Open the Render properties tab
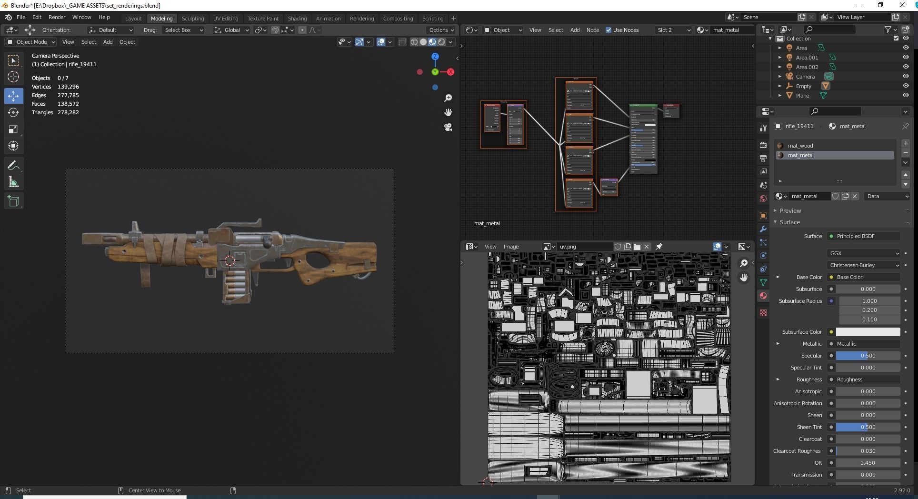918x499 pixels. [x=763, y=145]
